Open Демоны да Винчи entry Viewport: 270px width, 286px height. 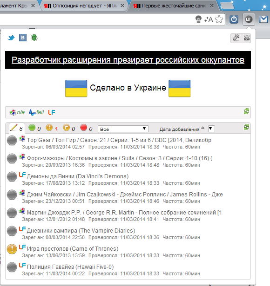[x=78, y=176]
